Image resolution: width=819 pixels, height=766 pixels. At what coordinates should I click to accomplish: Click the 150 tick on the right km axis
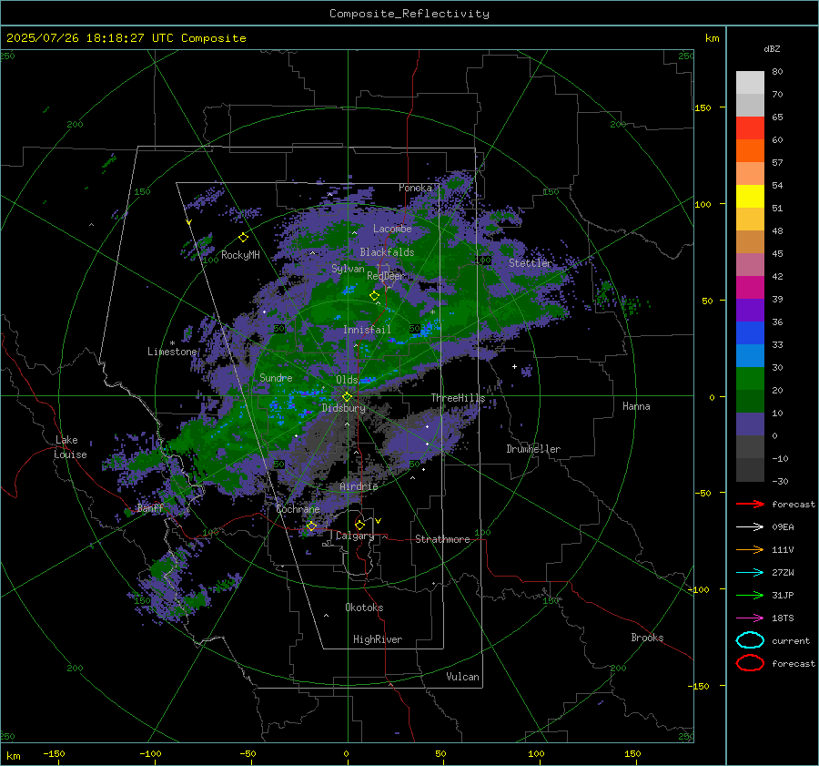[703, 107]
